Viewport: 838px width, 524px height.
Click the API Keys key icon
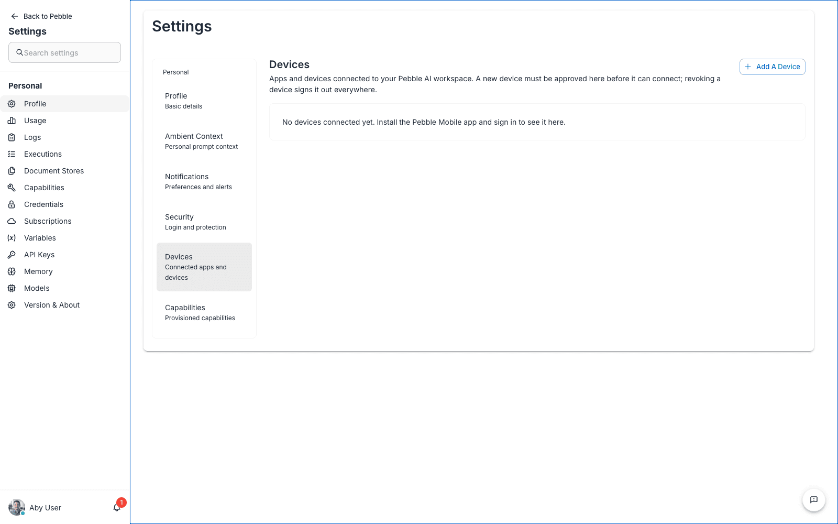click(12, 255)
